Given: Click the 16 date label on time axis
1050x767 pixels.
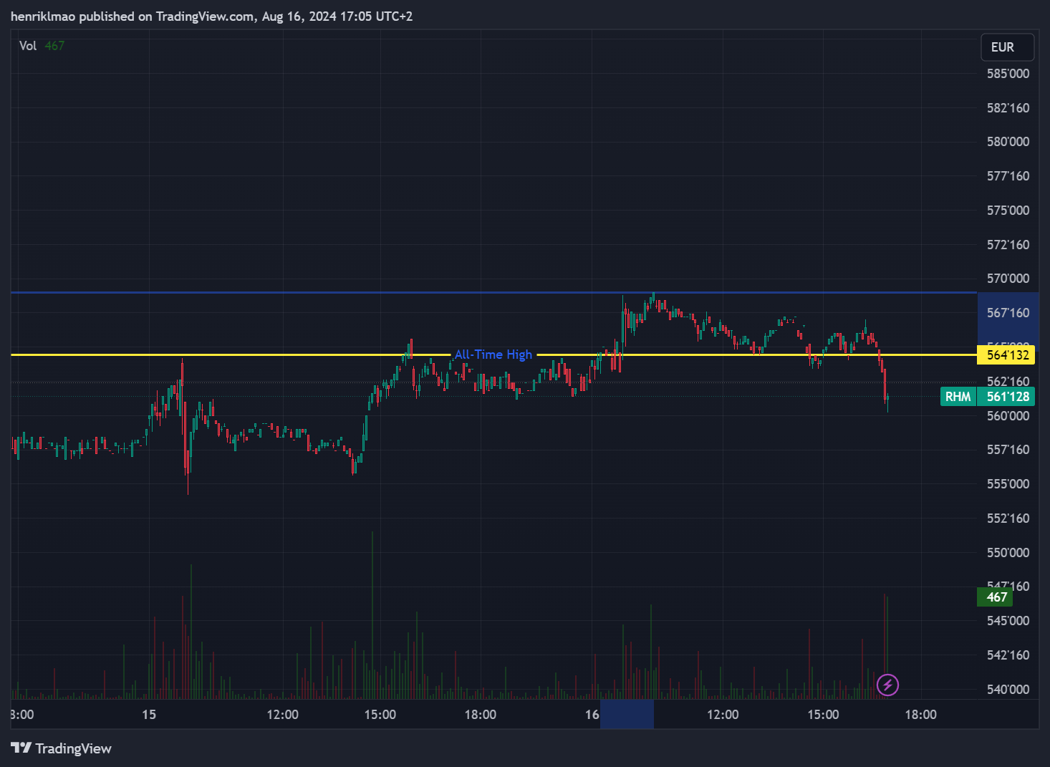Looking at the screenshot, I should (x=592, y=715).
